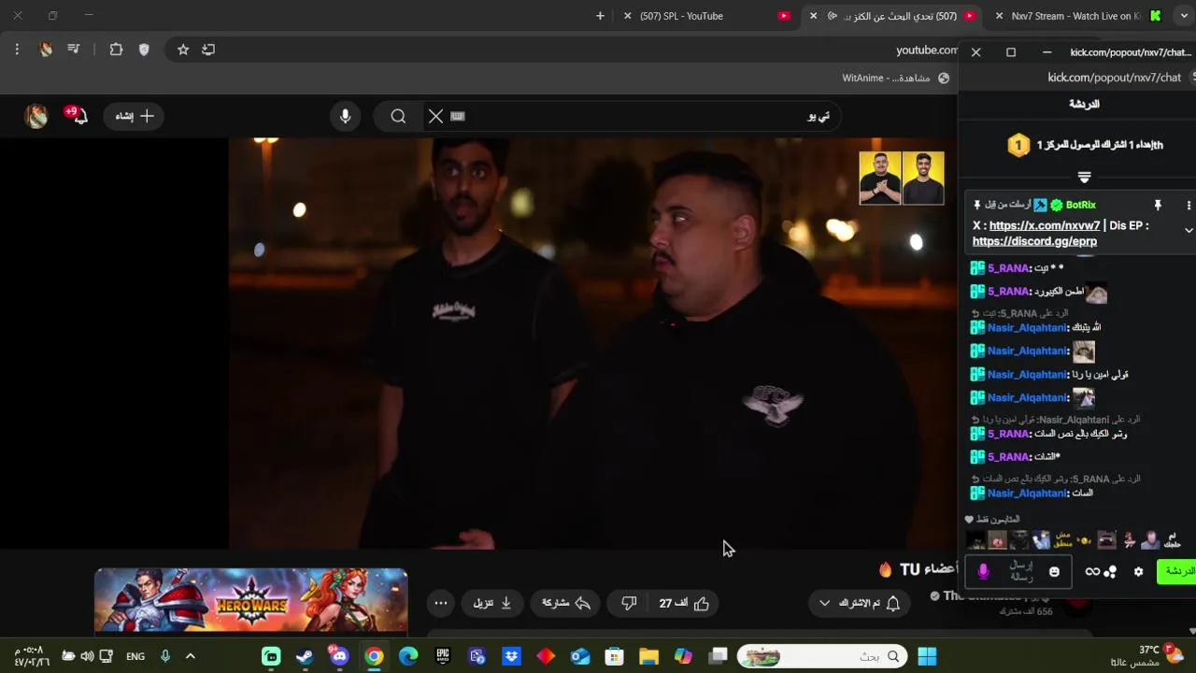Open volume control in system tray

pos(87,656)
